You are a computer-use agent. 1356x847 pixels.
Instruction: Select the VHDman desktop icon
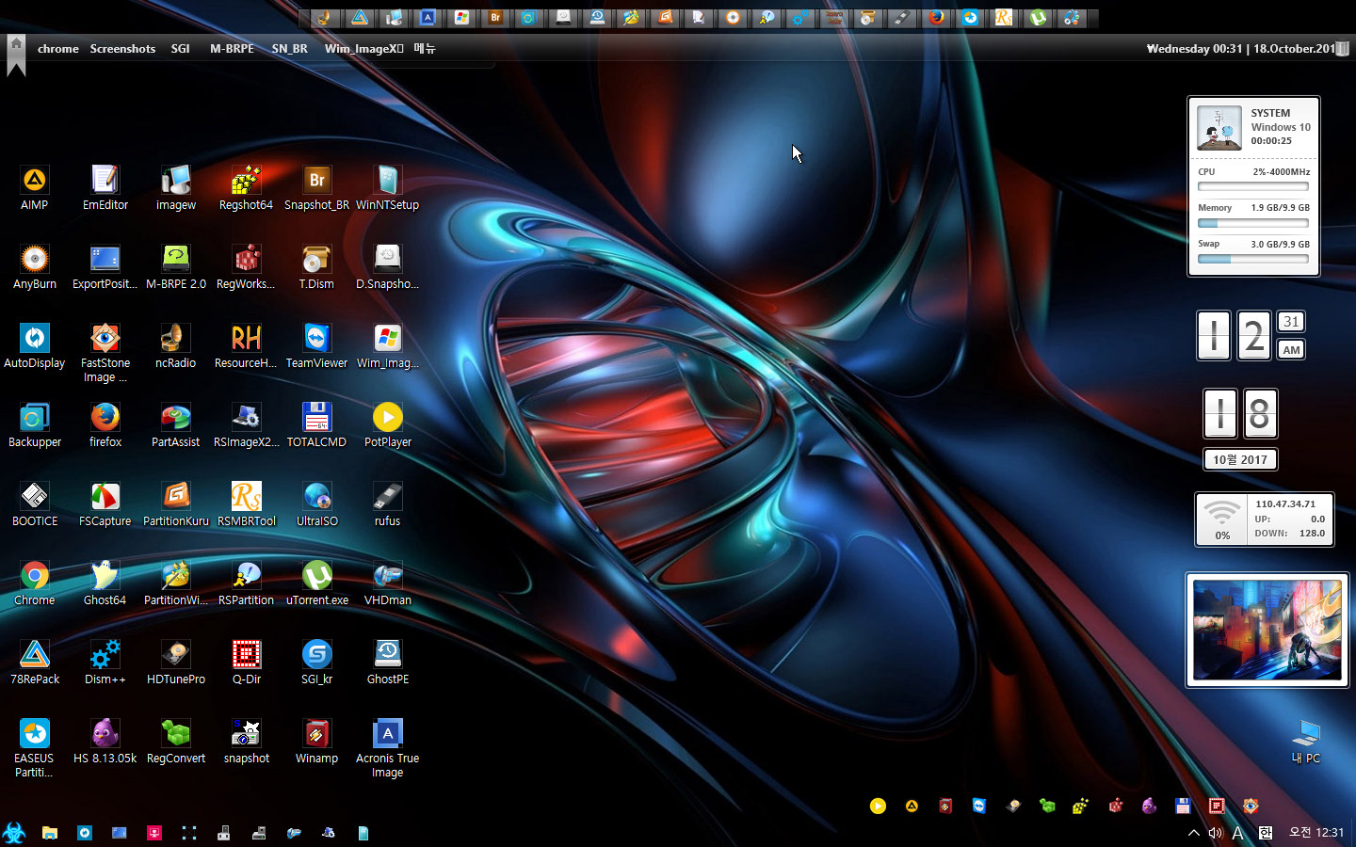click(x=387, y=583)
